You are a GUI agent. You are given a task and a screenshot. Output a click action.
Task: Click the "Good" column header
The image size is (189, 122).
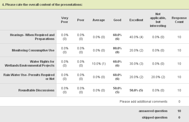(x=117, y=20)
